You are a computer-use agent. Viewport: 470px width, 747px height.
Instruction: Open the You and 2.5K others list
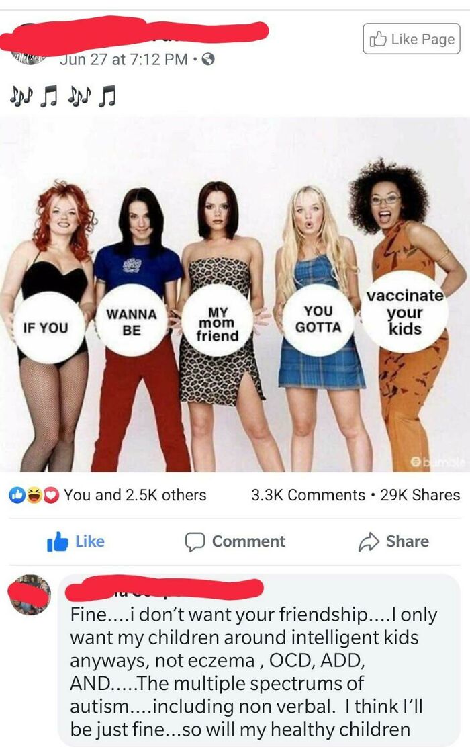pos(135,496)
